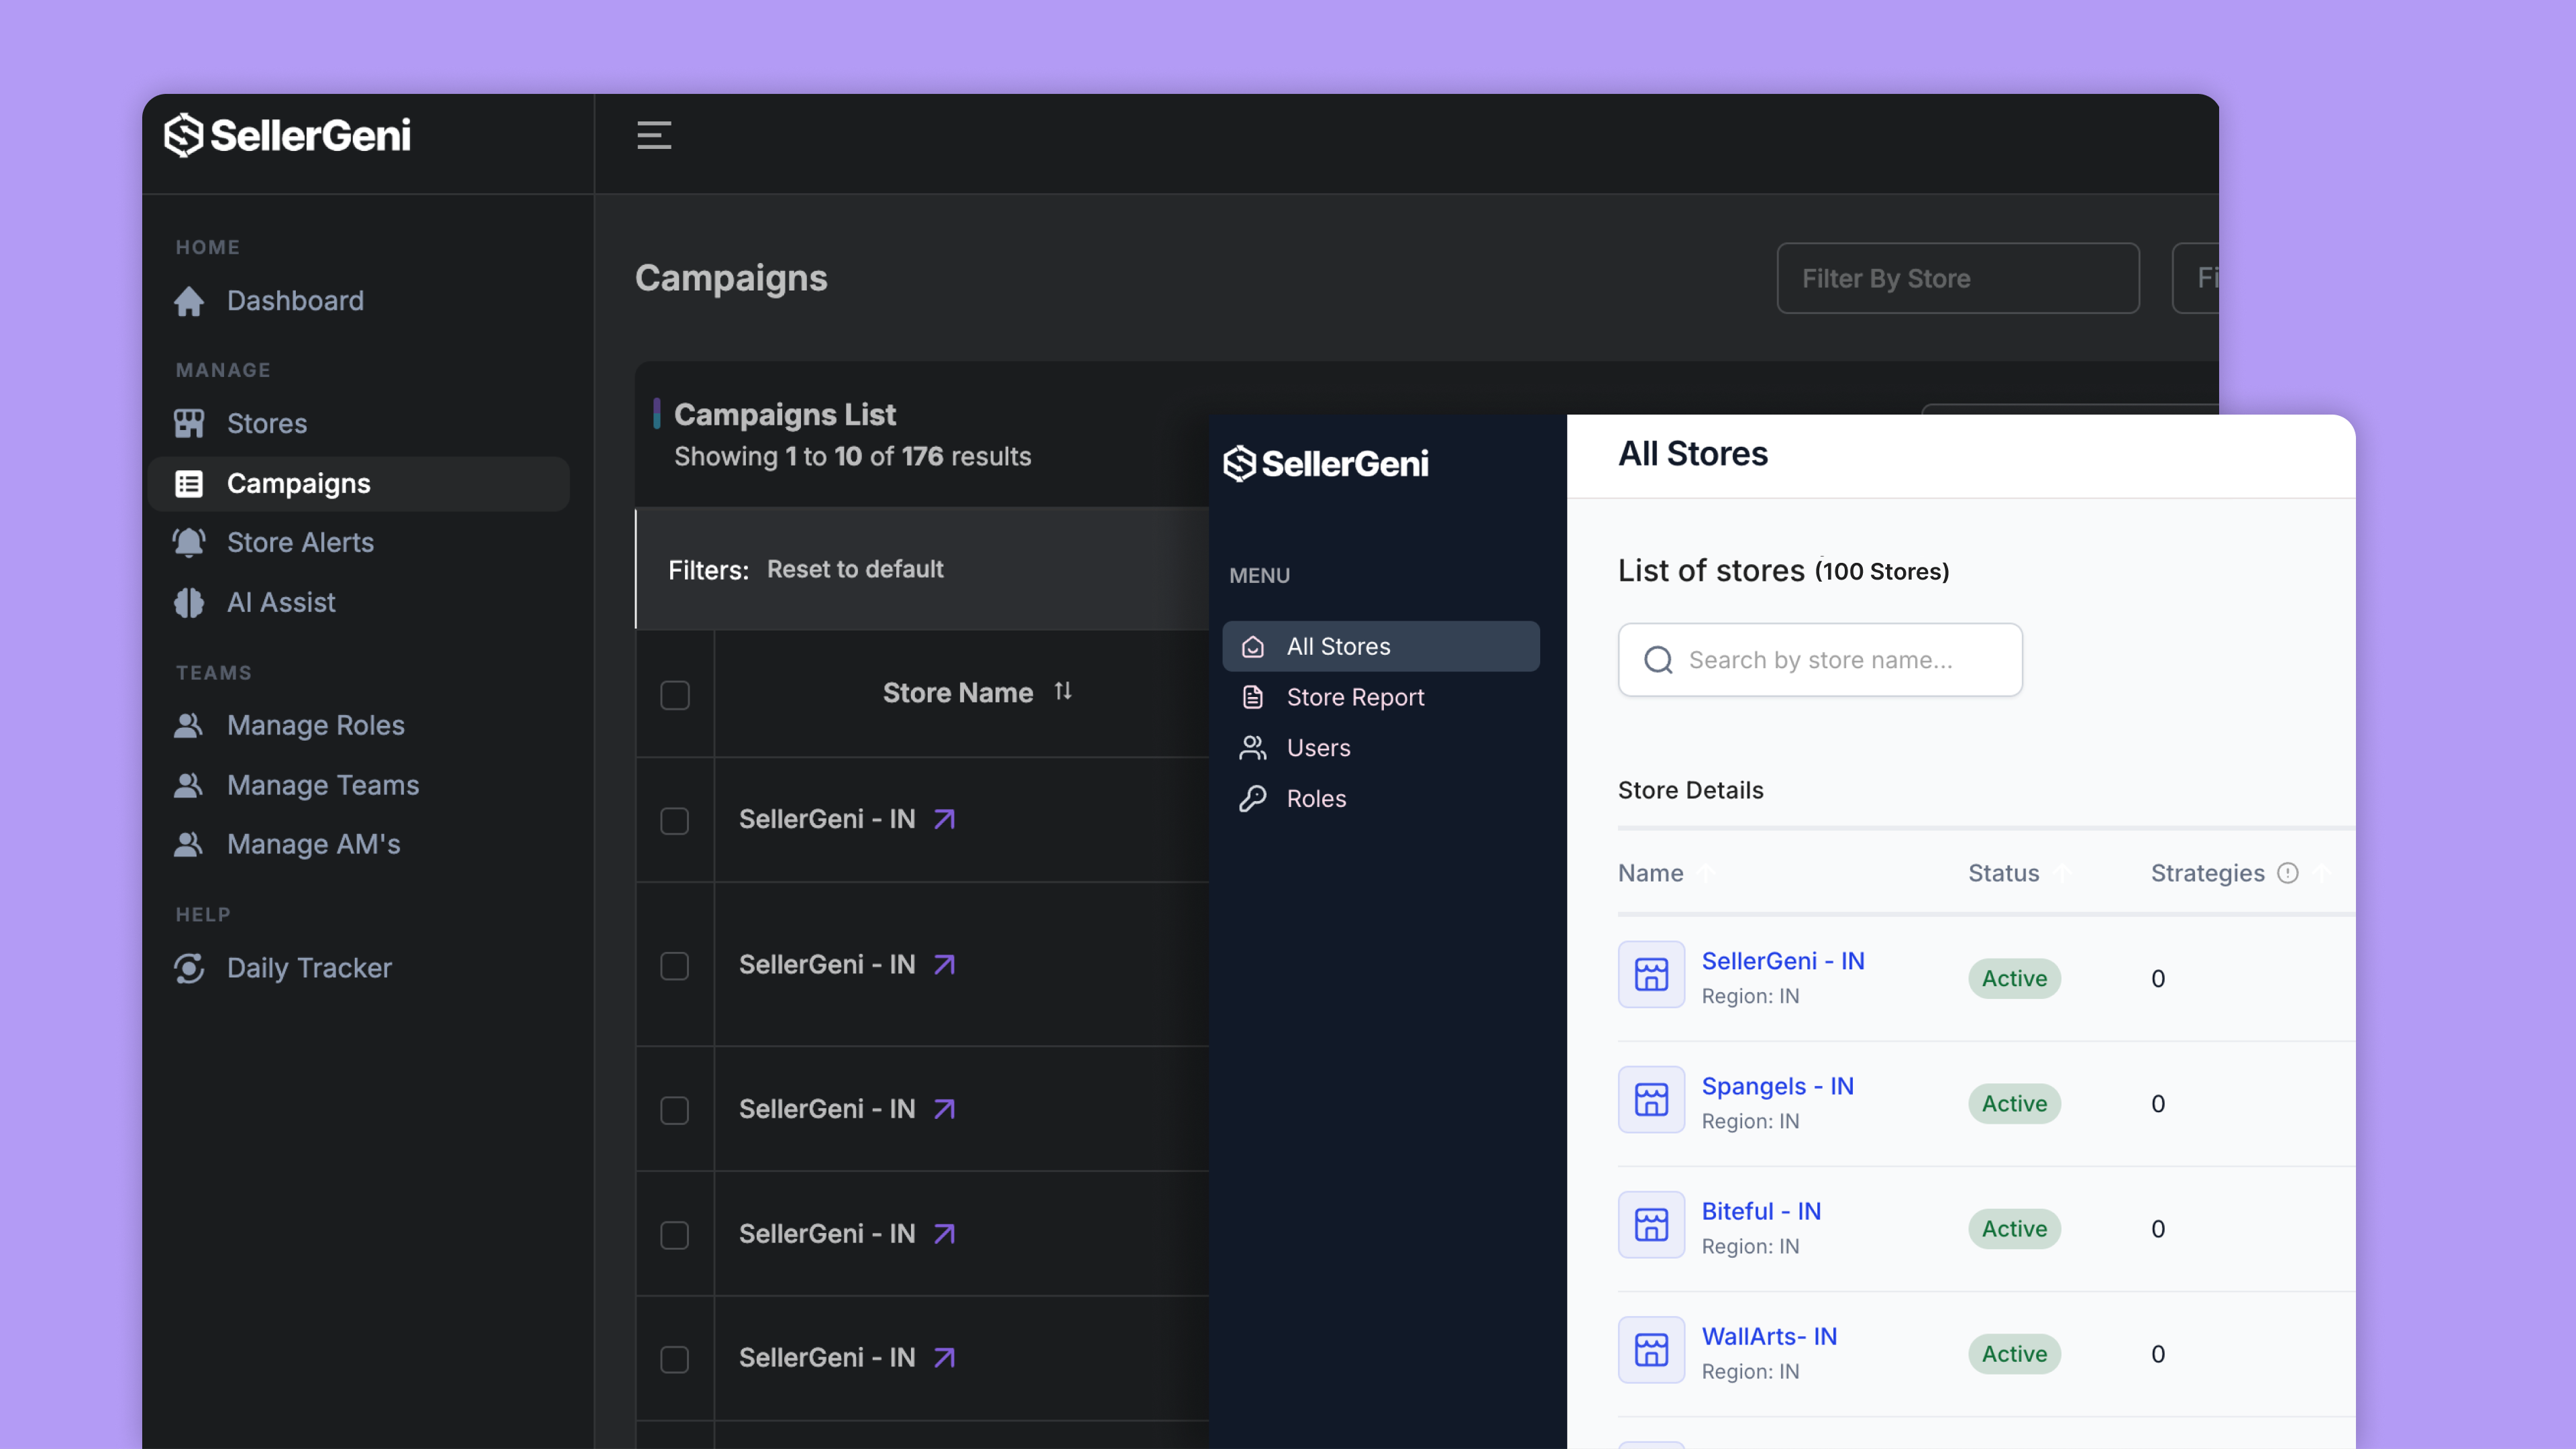The width and height of the screenshot is (2576, 1449).
Task: Click the store icon beside SellerGeni - IN
Action: (x=1651, y=974)
